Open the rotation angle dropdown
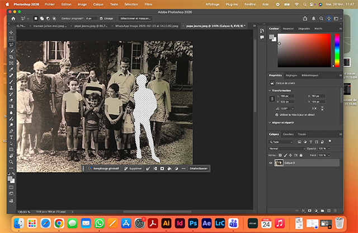This screenshot has width=358, height=233. (x=293, y=109)
